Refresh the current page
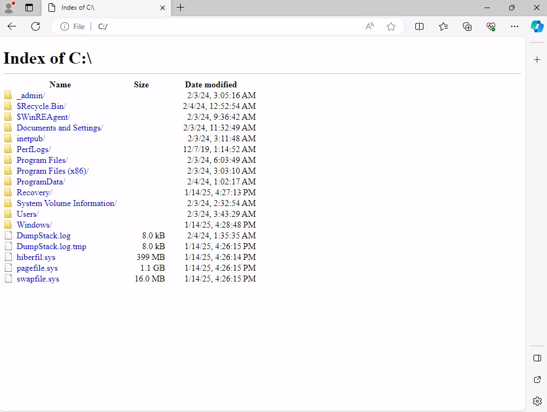This screenshot has height=412, width=547. pos(36,26)
